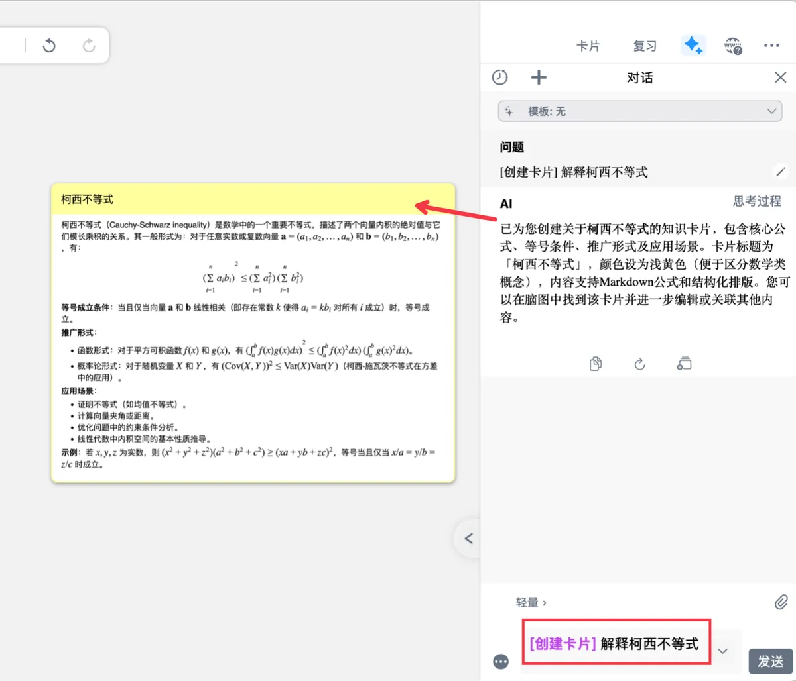Collapse side panel with left chevron
Screen dimensions: 796x681
[x=468, y=539]
